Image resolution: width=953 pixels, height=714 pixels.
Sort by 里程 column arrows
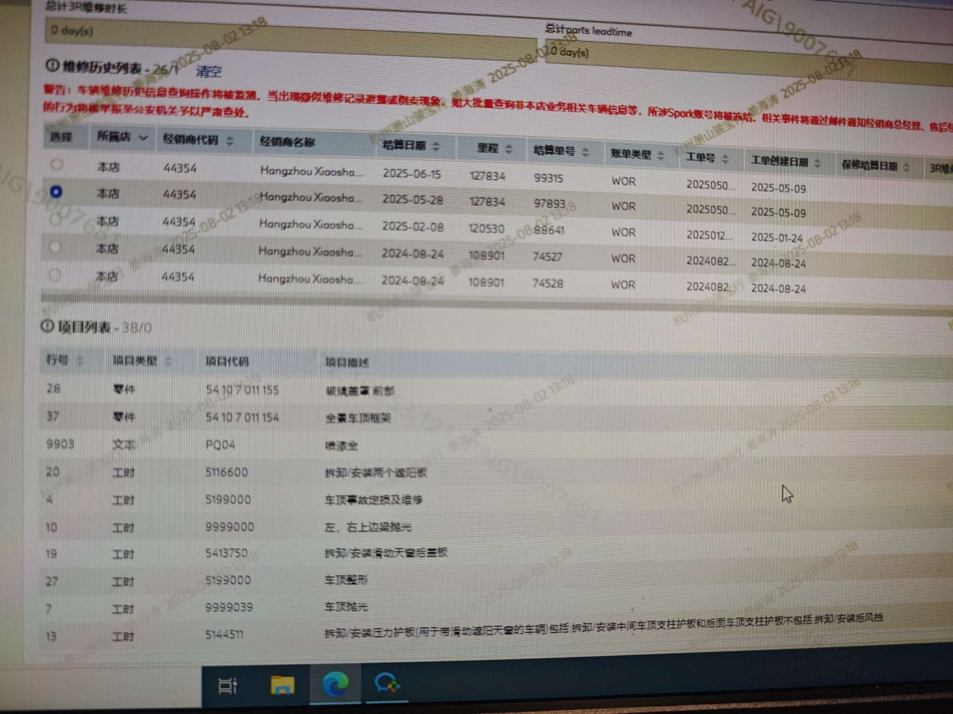pyautogui.click(x=509, y=149)
